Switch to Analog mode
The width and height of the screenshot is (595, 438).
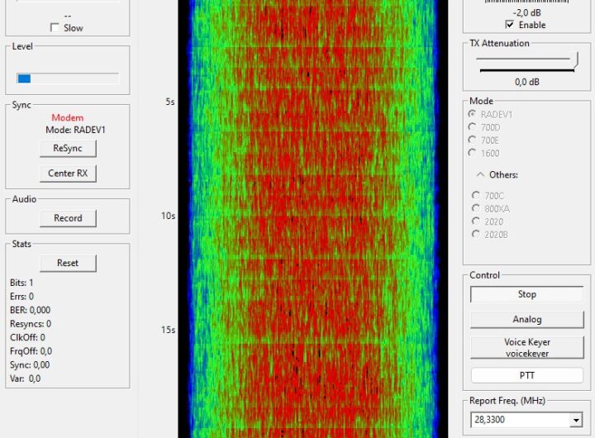click(526, 319)
